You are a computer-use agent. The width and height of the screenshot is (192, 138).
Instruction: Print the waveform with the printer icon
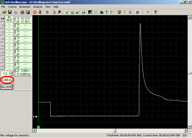click(x=22, y=12)
